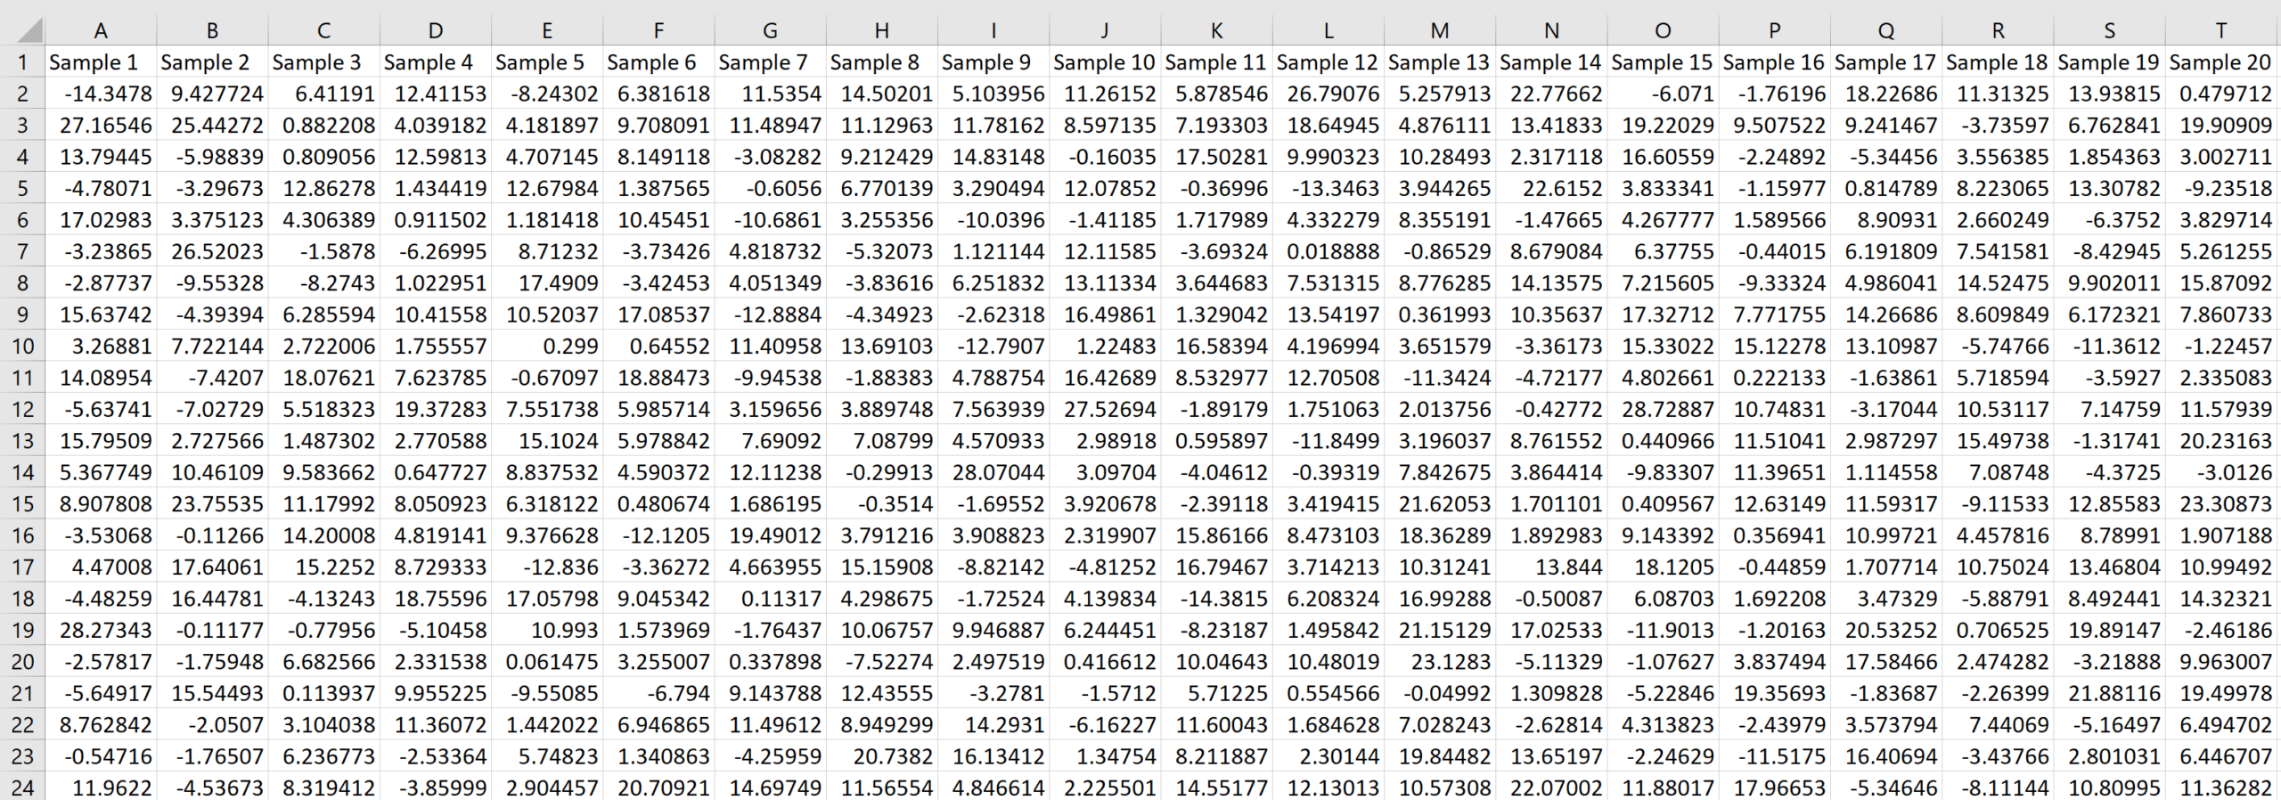Select cell containing 13.844
The width and height of the screenshot is (2281, 800).
coord(1551,567)
